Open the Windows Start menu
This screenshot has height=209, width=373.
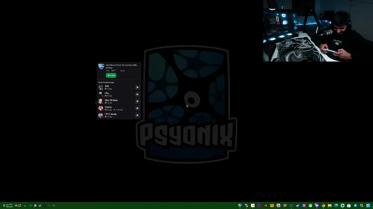click(x=368, y=206)
